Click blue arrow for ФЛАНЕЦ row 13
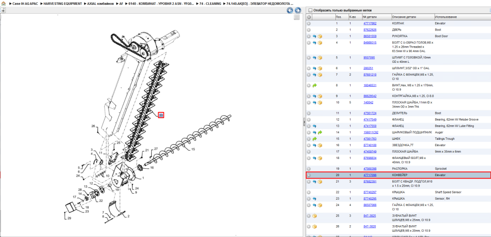491x237 pixels. (x=314, y=126)
